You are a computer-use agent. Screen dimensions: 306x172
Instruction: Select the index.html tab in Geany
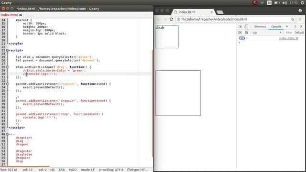pos(10,15)
